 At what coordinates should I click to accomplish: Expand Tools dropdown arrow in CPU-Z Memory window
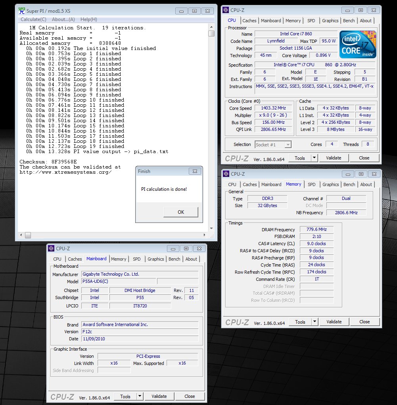(x=315, y=322)
